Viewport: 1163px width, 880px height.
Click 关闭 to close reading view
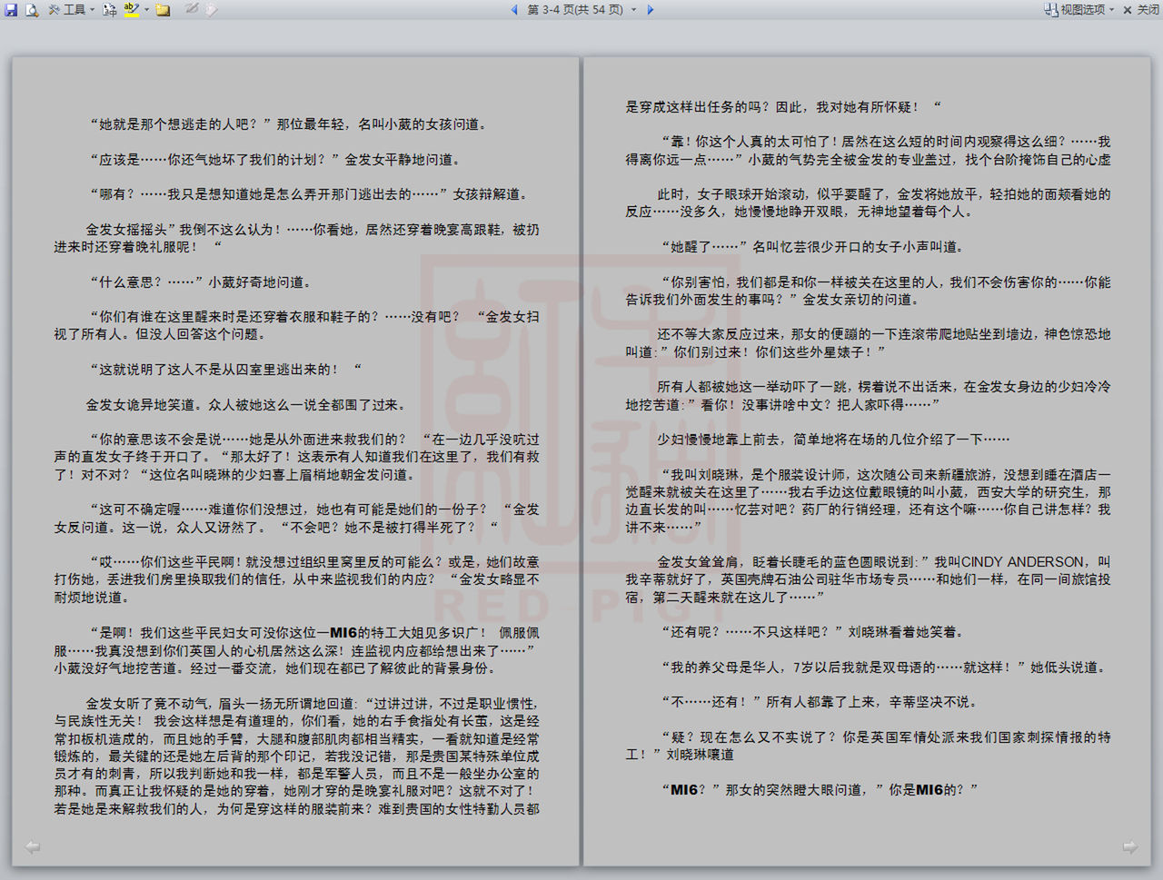[1141, 10]
